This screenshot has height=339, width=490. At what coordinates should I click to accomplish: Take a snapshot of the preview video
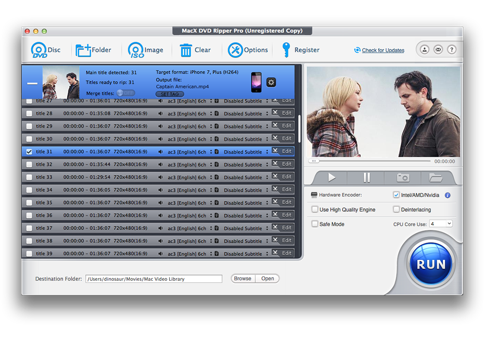pyautogui.click(x=402, y=177)
